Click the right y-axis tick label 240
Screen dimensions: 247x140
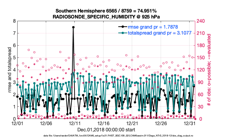pyautogui.click(x=201, y=21)
